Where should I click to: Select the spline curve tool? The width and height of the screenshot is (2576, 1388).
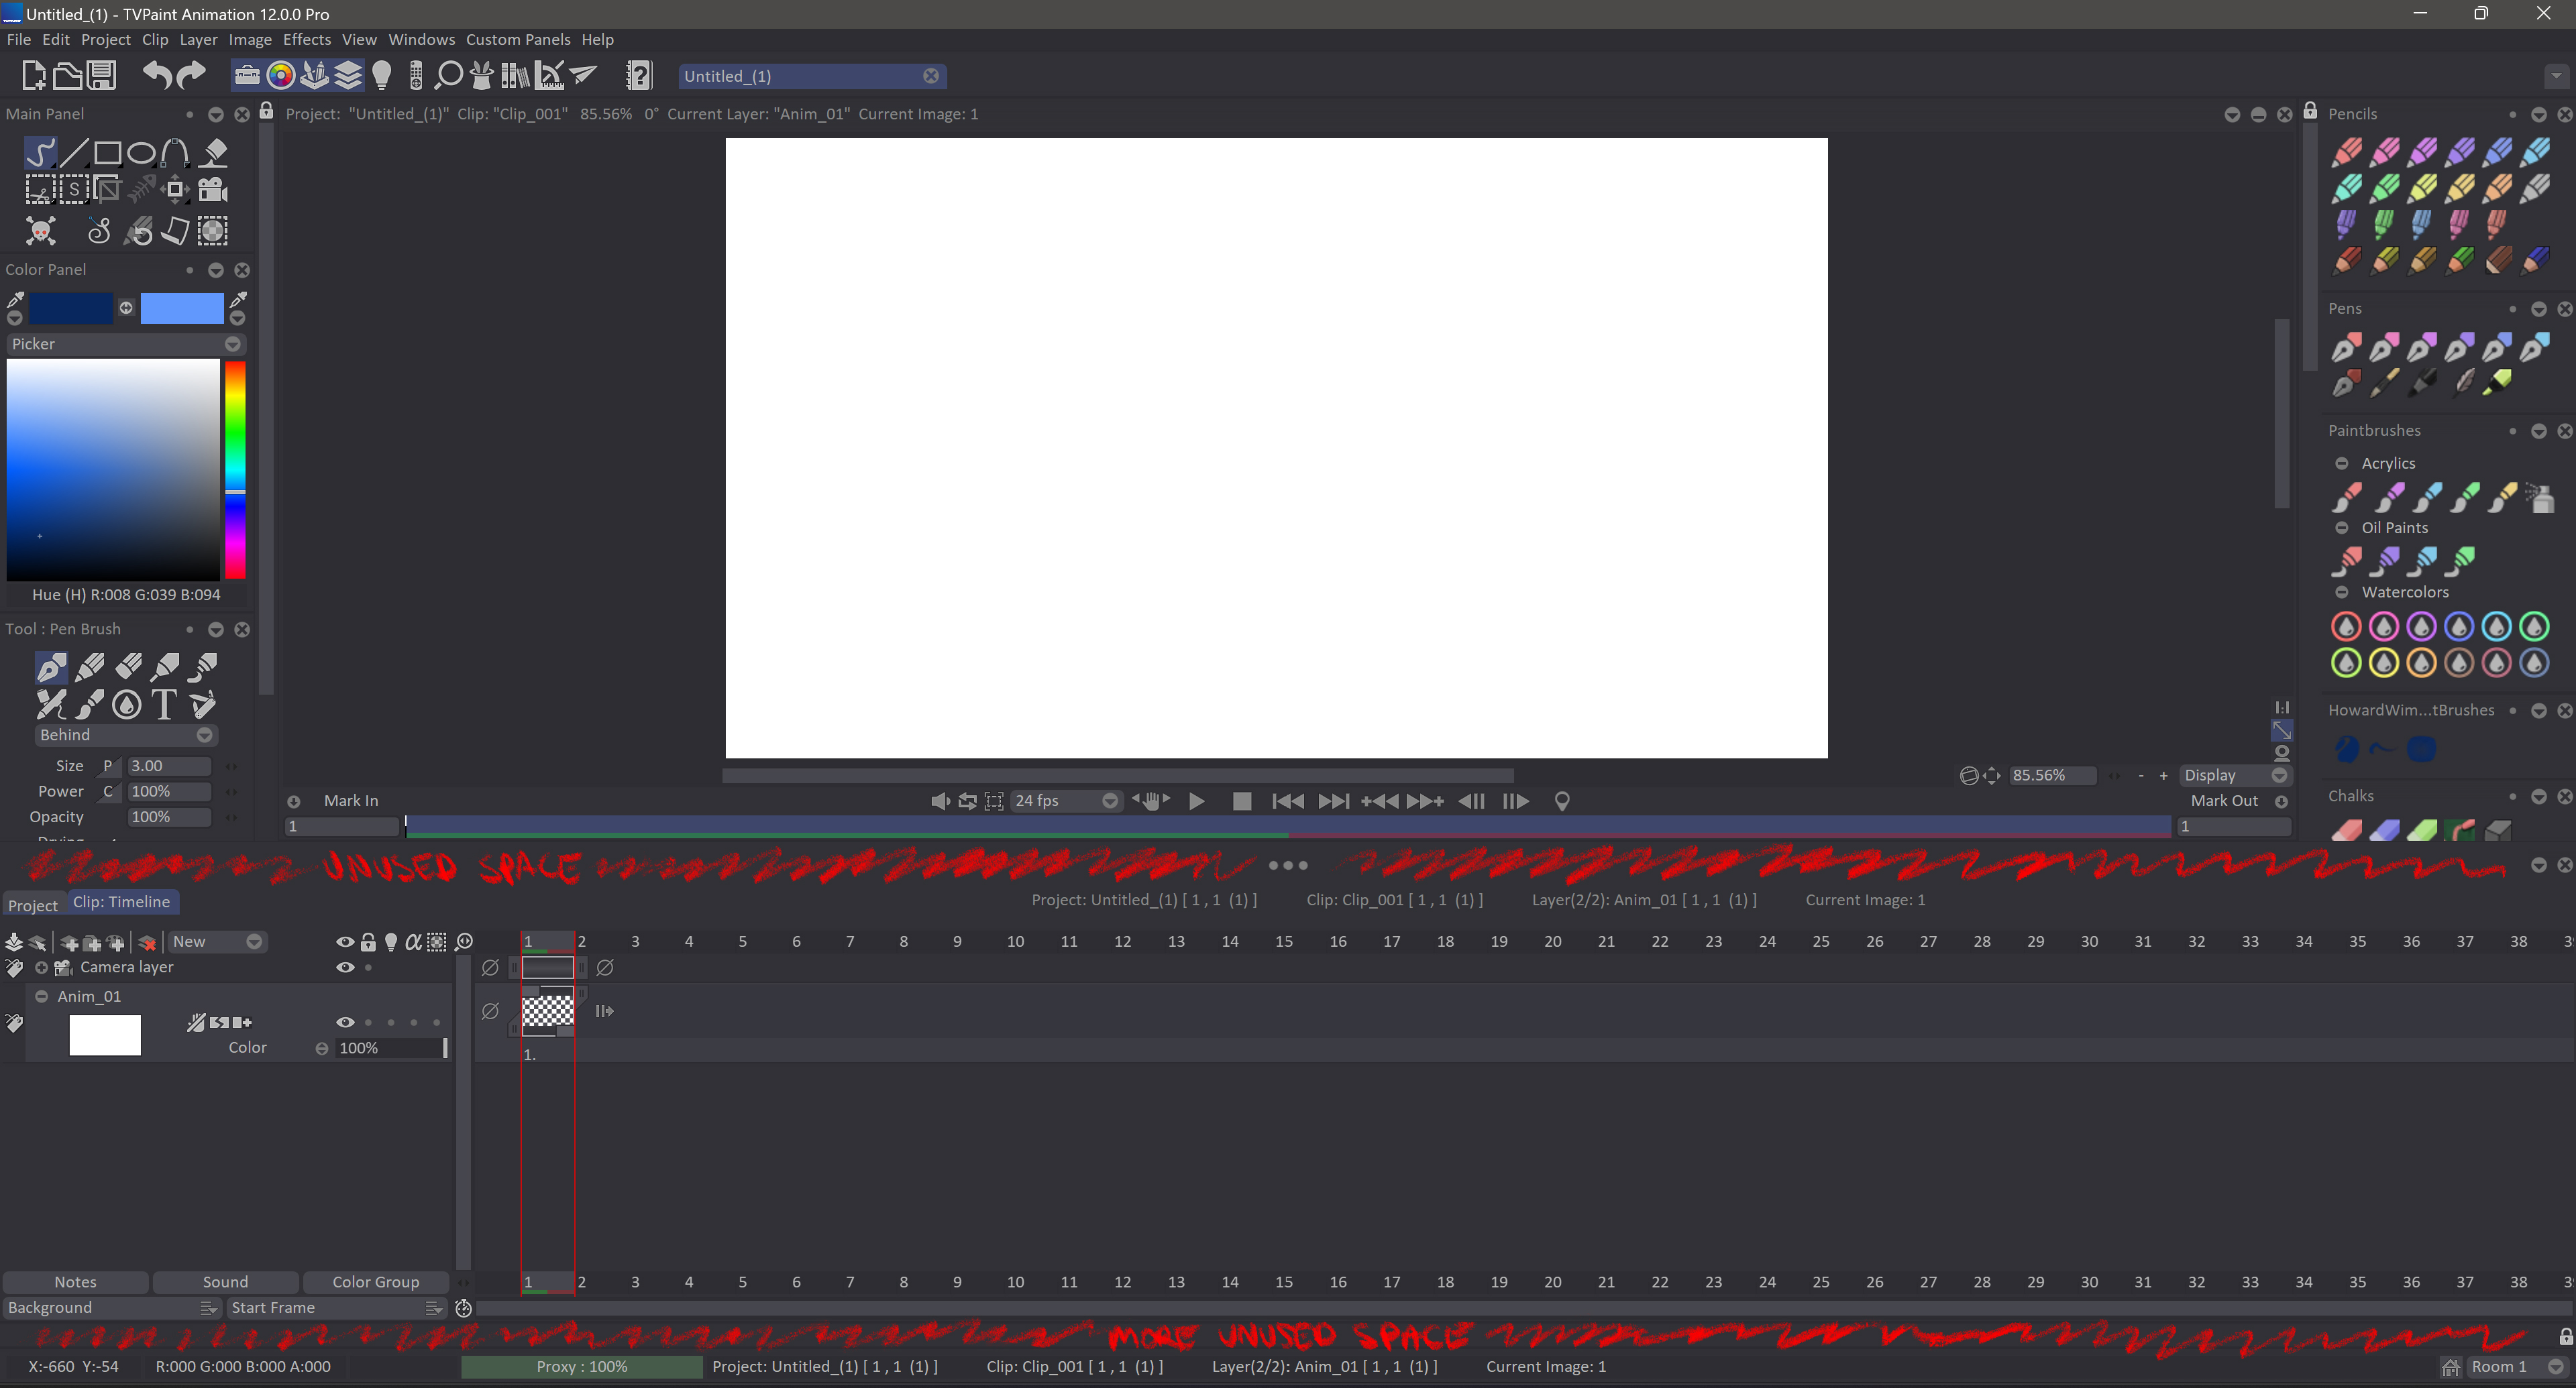point(175,153)
